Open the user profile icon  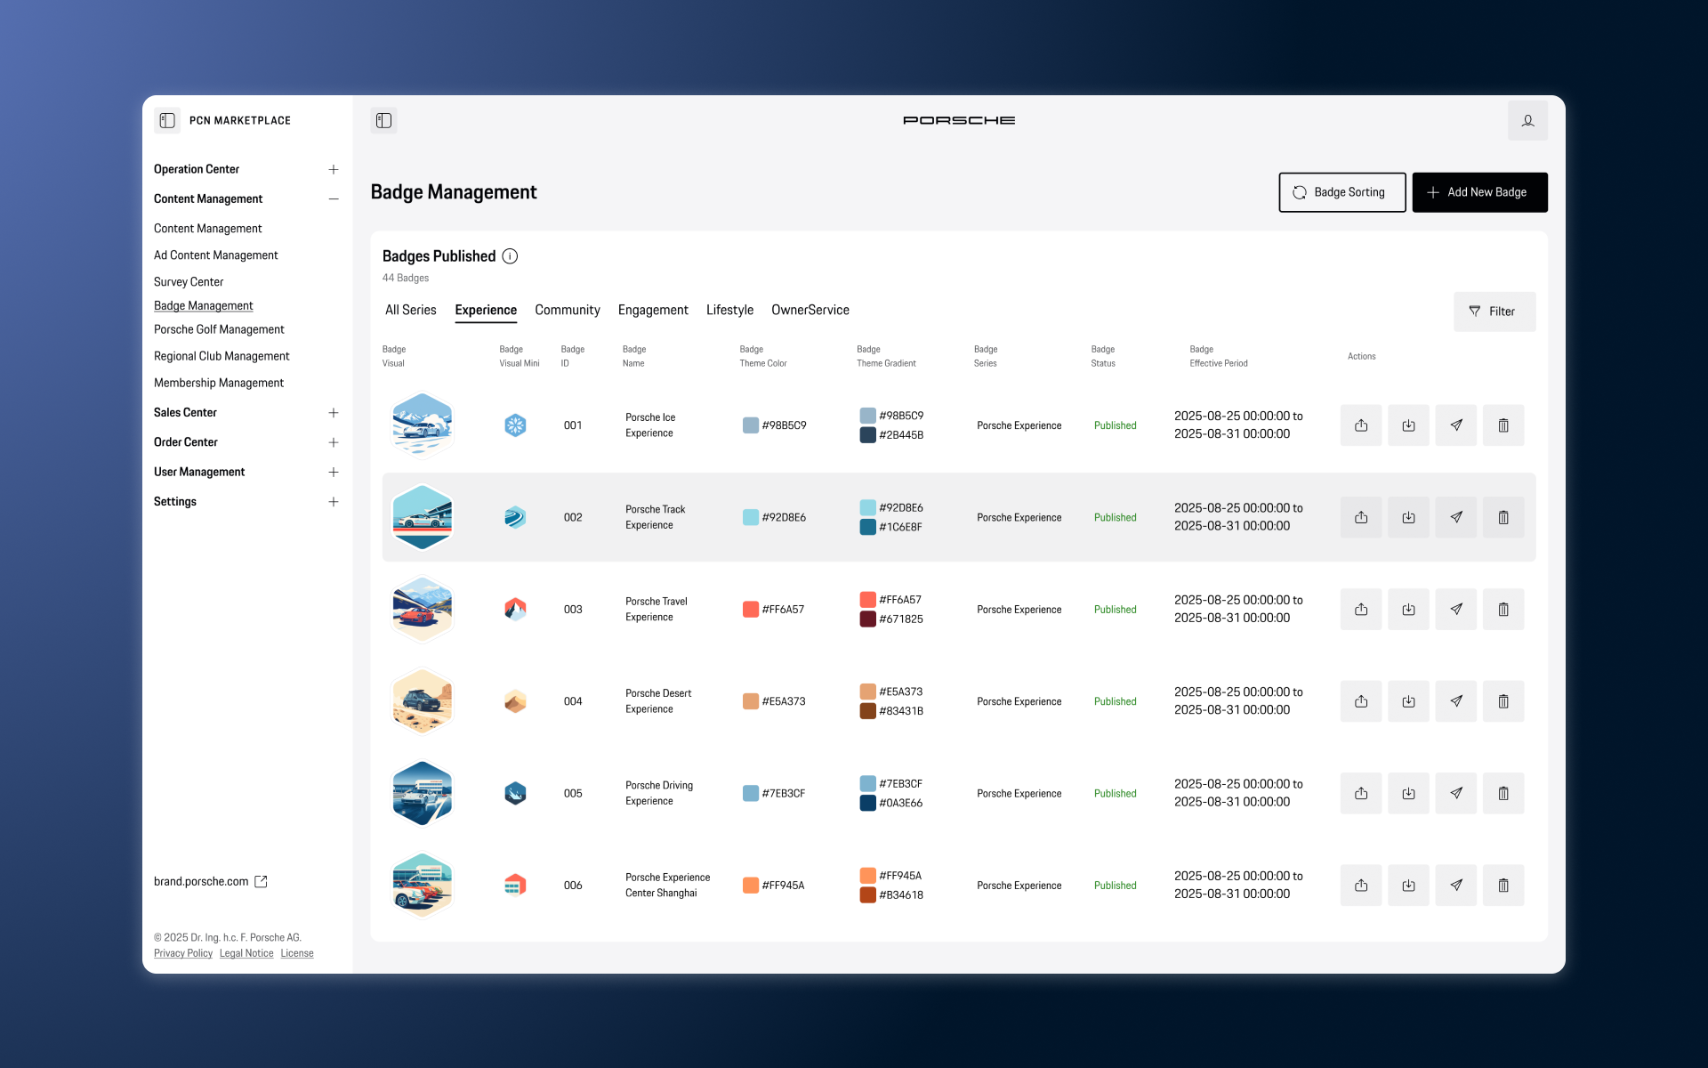(1527, 120)
